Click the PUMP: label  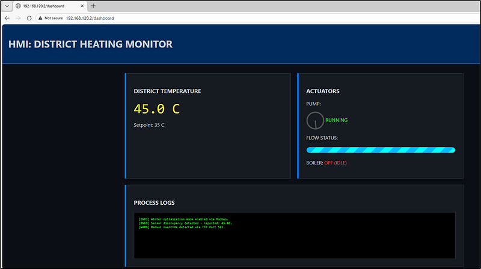313,104
